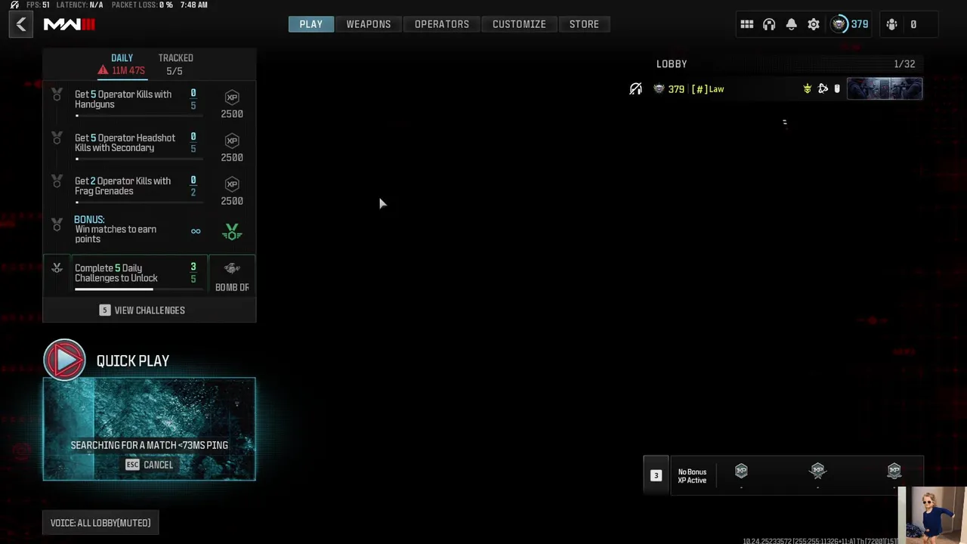The width and height of the screenshot is (967, 544).
Task: Click player name Law in lobby
Action: 716,89
